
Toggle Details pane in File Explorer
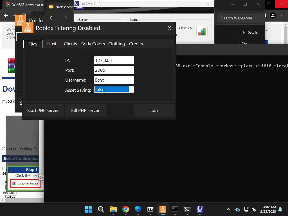[249, 33]
